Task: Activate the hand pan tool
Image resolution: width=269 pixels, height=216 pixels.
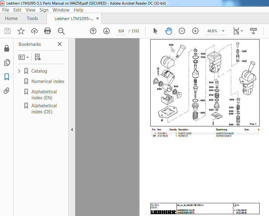Action: (x=169, y=31)
